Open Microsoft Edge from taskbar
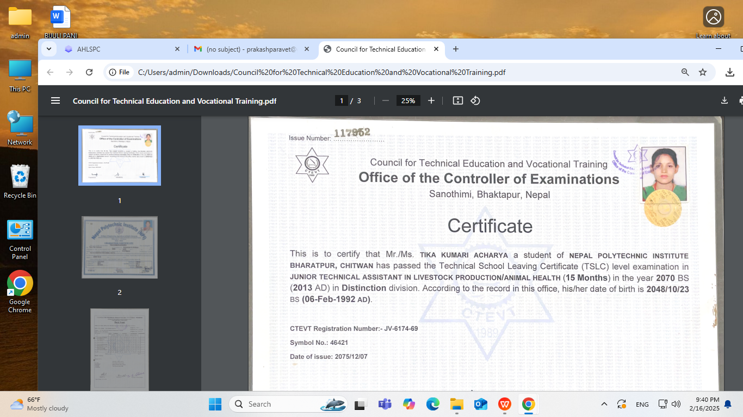Screen dimensions: 743x417 click(433, 404)
